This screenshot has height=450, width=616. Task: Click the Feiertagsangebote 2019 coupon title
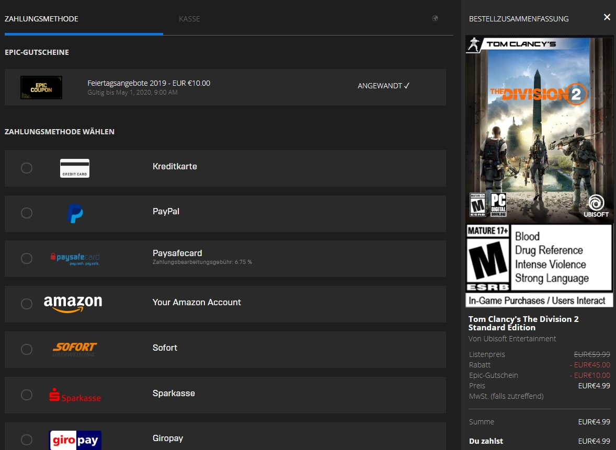[149, 83]
